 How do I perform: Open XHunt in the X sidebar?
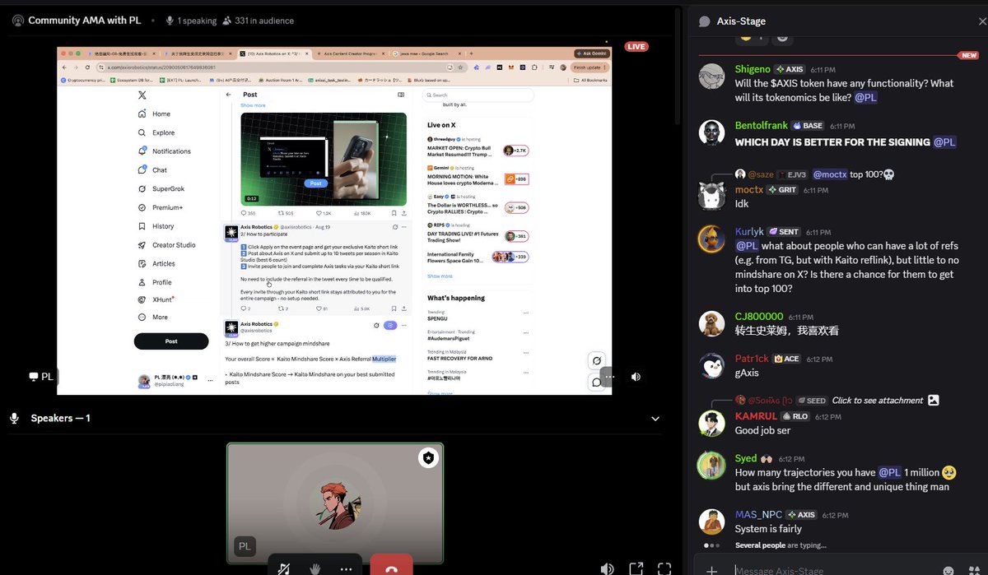(x=156, y=300)
